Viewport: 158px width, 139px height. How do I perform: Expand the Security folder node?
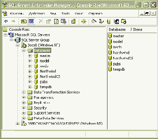(x=23, y=108)
